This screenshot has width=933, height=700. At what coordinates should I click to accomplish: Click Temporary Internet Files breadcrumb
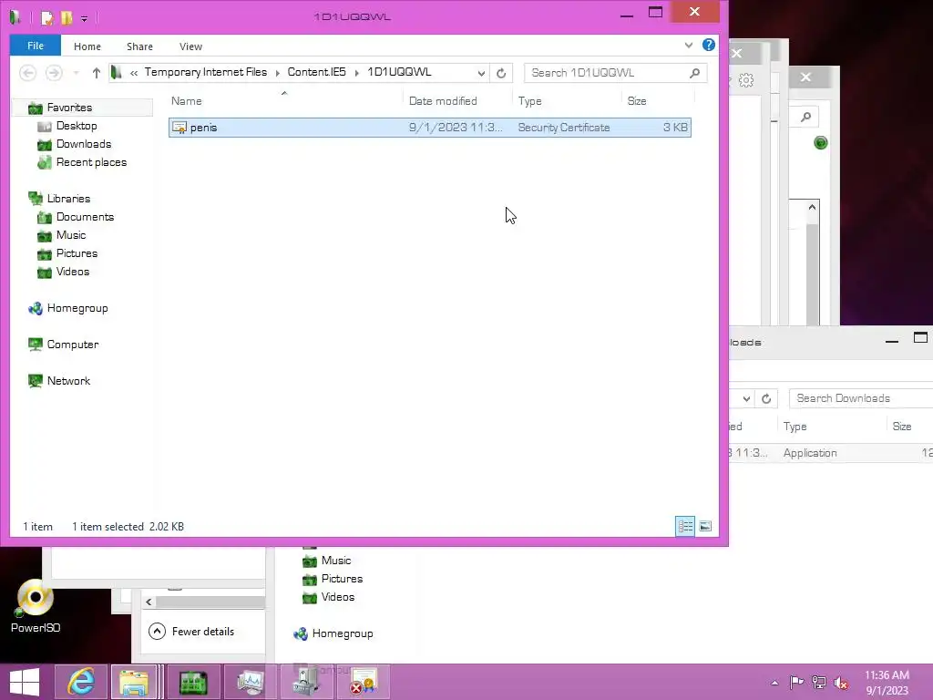205,72
